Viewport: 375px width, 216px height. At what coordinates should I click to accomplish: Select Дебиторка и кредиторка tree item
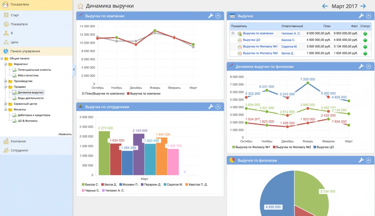click(x=34, y=115)
